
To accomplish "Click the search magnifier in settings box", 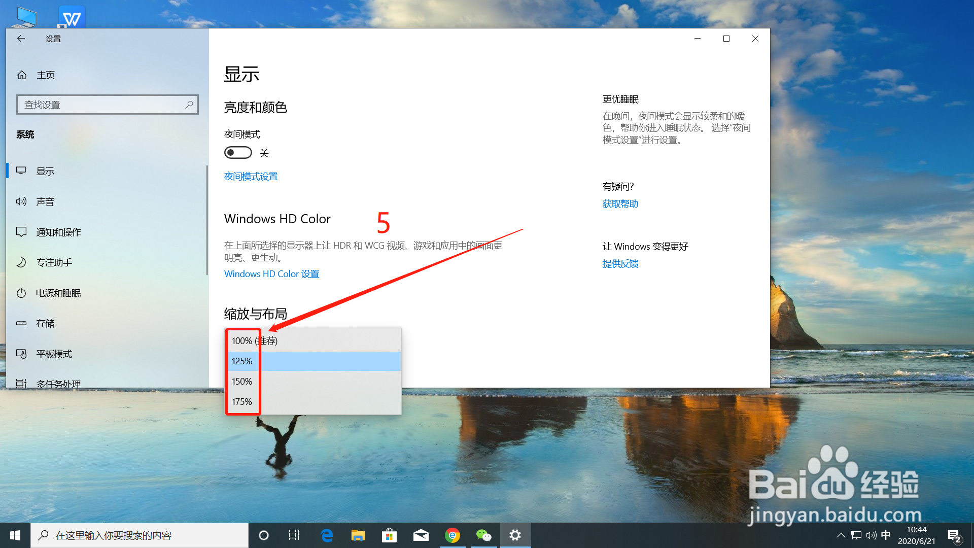I will tap(189, 105).
